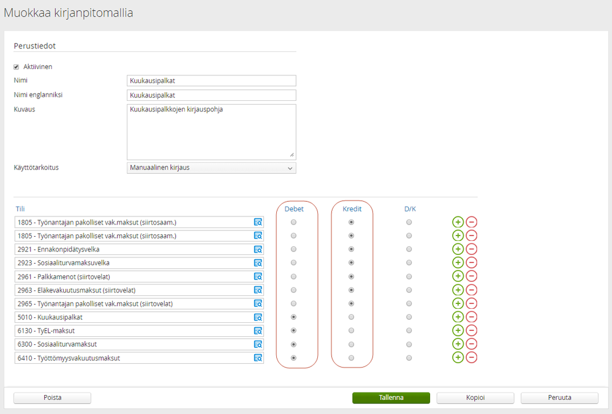The image size is (612, 414).
Task: Remove the 2965 Työnantajan pakolliset row
Action: coord(472,304)
